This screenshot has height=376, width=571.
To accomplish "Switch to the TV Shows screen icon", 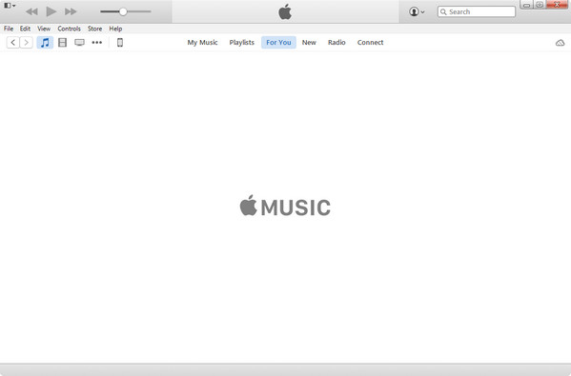I will [79, 43].
